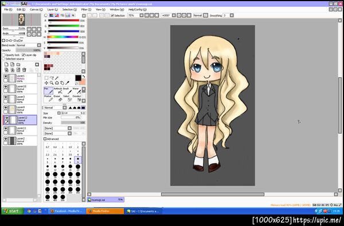Select the Water brush tool

pos(77,90)
